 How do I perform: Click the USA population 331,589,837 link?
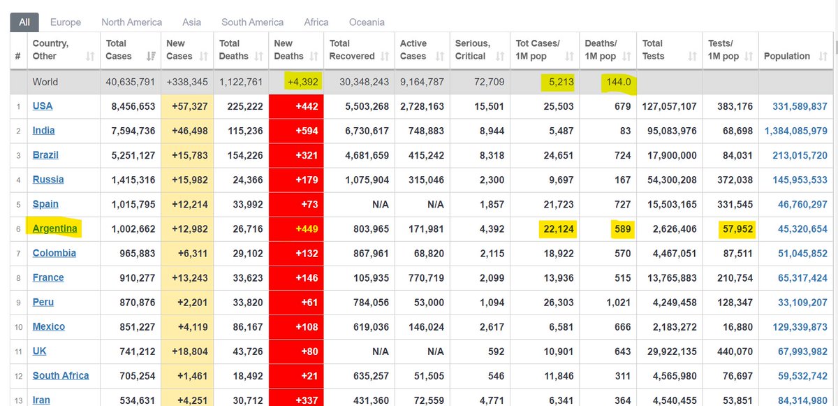(800, 106)
